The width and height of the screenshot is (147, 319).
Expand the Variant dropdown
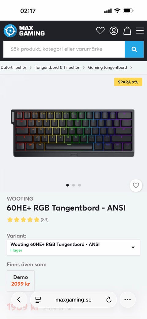(x=73, y=248)
